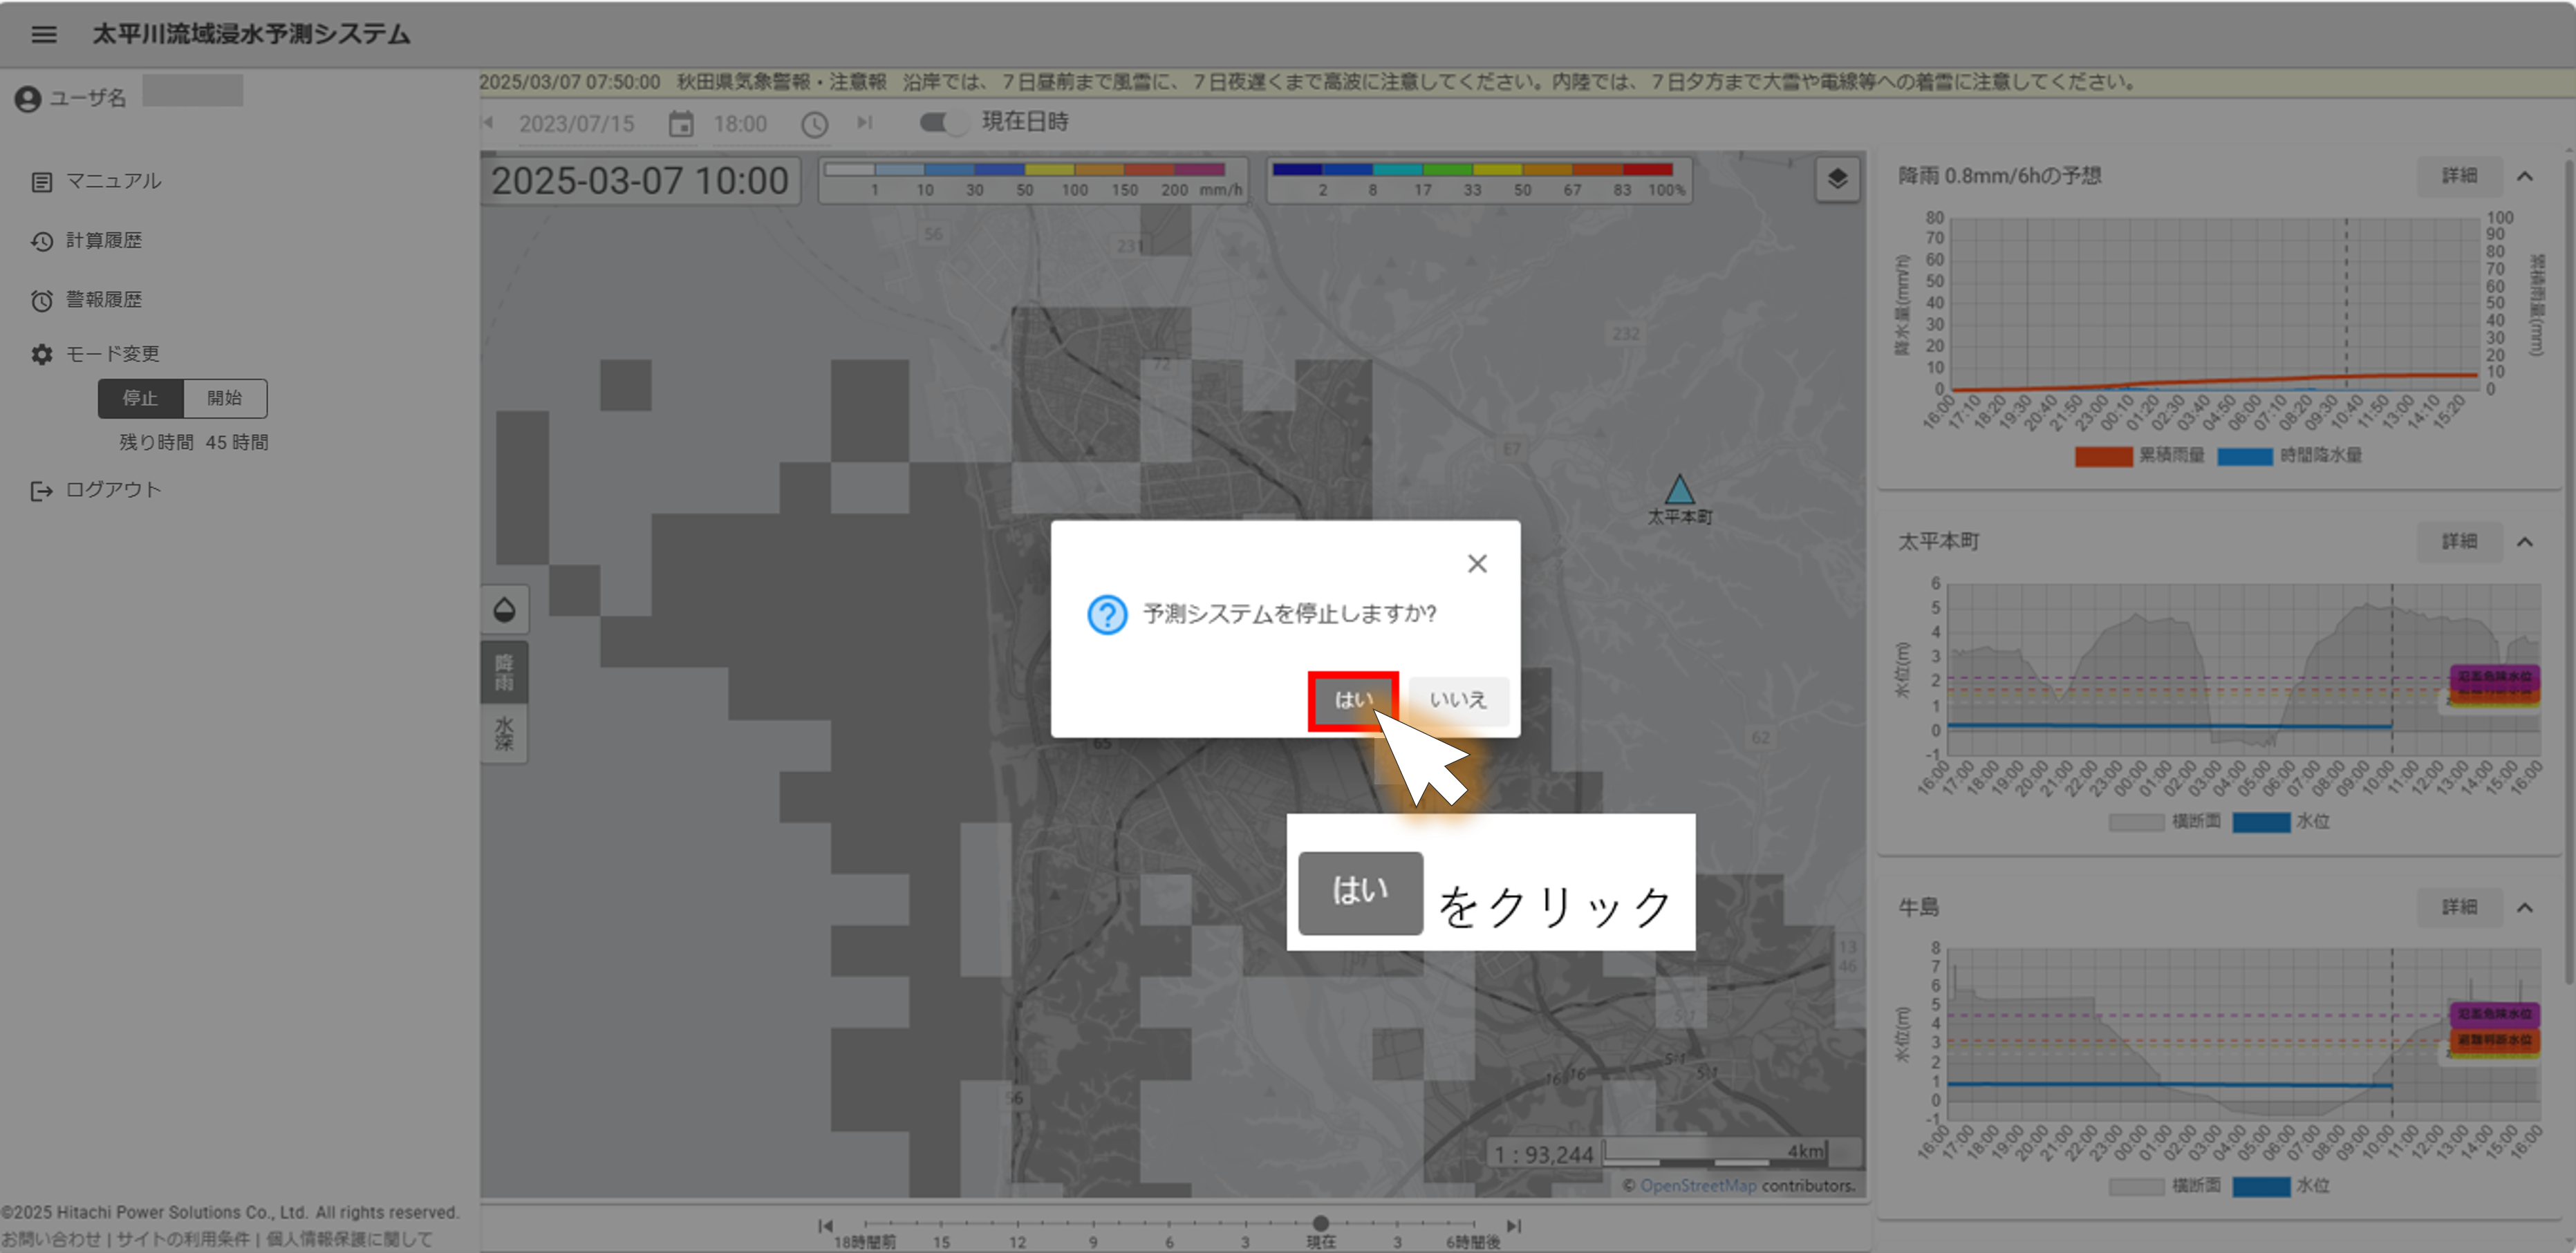Confirm stop by clicking はい
This screenshot has height=1253, width=2576.
point(1353,700)
